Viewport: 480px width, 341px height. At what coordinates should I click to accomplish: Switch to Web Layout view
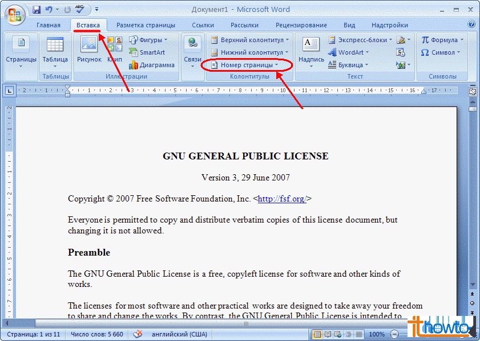pos(338,334)
